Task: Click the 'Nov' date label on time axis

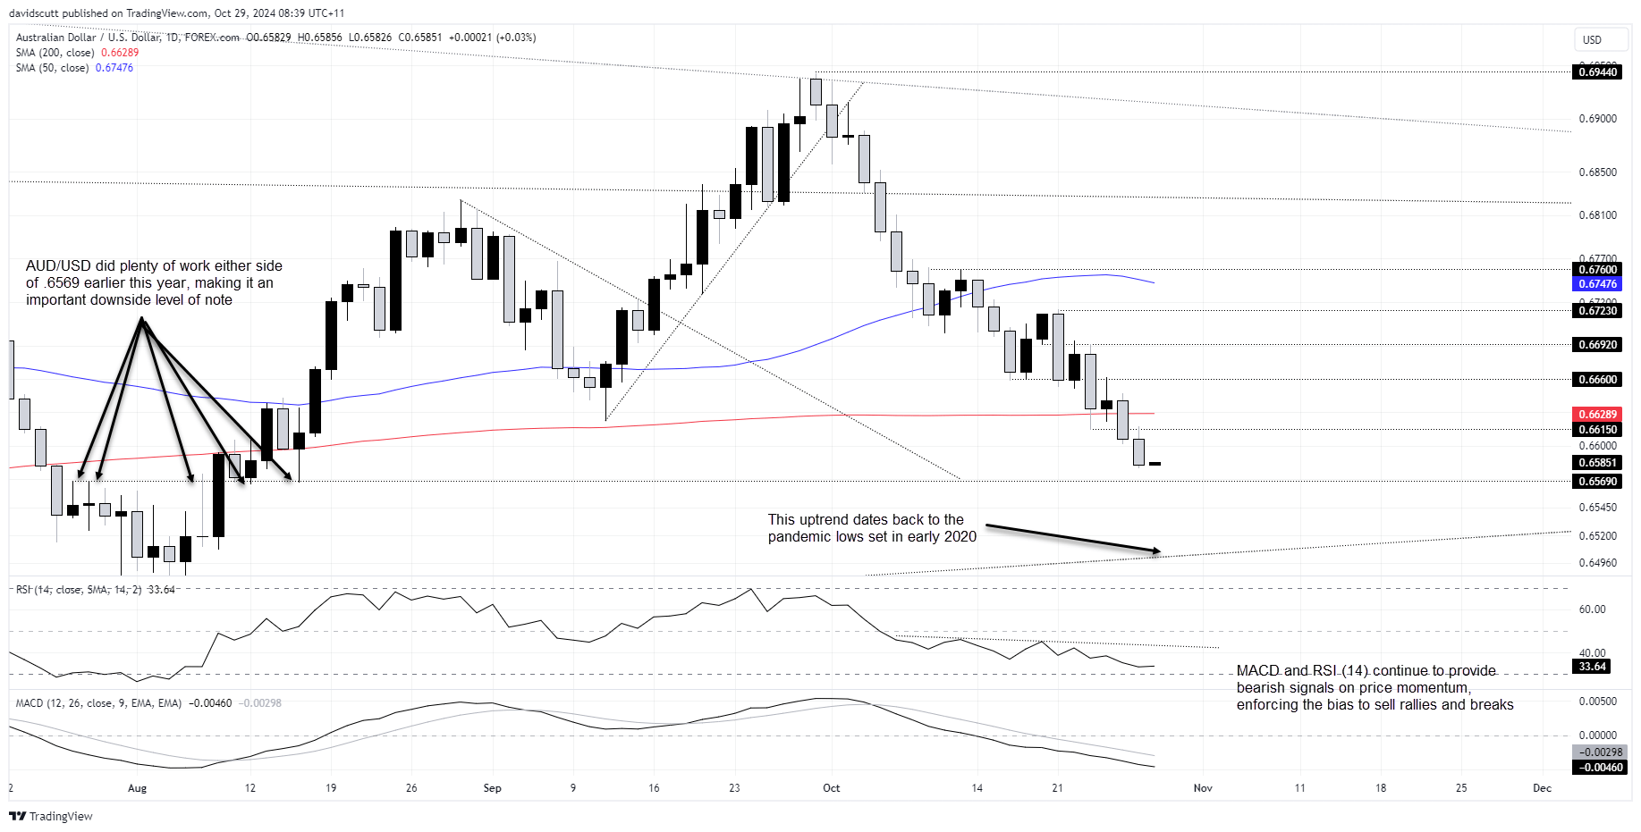Action: coord(1203,788)
